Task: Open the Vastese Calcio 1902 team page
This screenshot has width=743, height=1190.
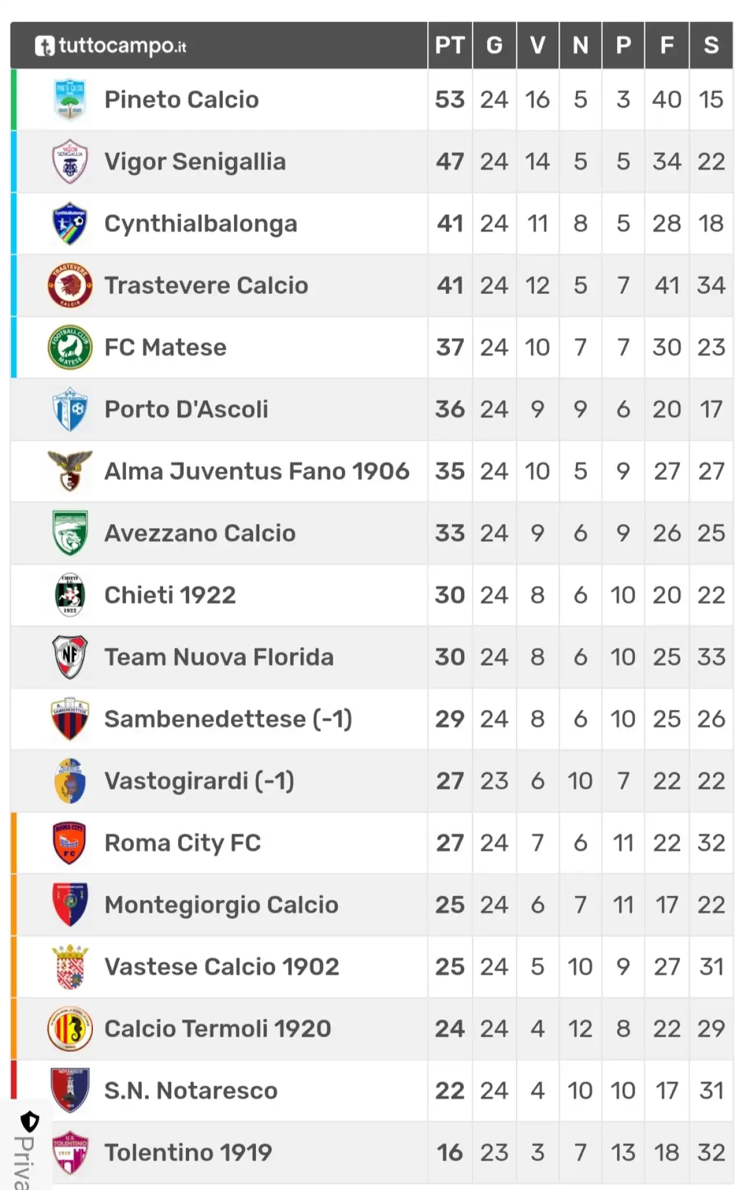Action: click(x=222, y=967)
